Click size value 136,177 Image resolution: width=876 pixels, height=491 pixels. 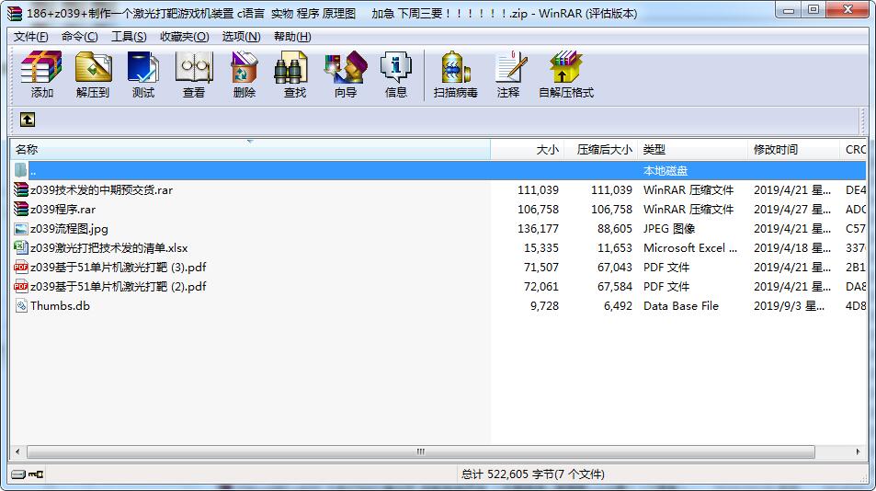coord(538,228)
